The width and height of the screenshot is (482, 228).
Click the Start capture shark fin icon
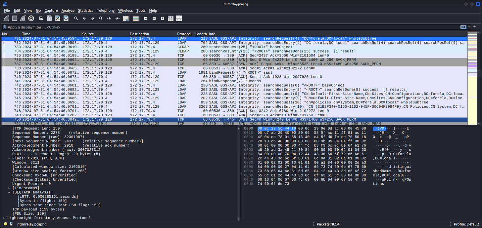pyautogui.click(x=6, y=19)
